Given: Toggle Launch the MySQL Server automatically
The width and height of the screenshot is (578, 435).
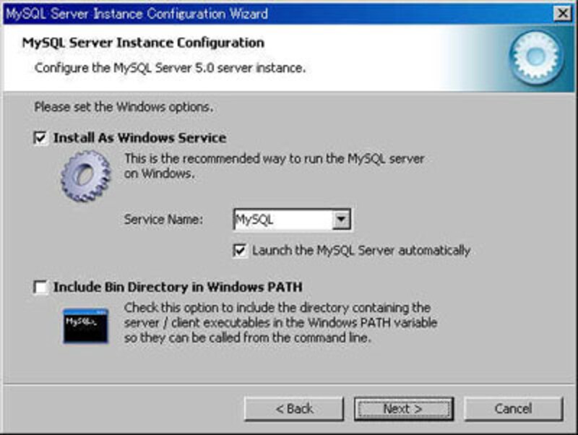Looking at the screenshot, I should click(240, 251).
